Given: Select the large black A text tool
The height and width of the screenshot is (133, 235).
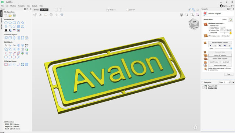Looking at the screenshot, I should tap(6, 30).
